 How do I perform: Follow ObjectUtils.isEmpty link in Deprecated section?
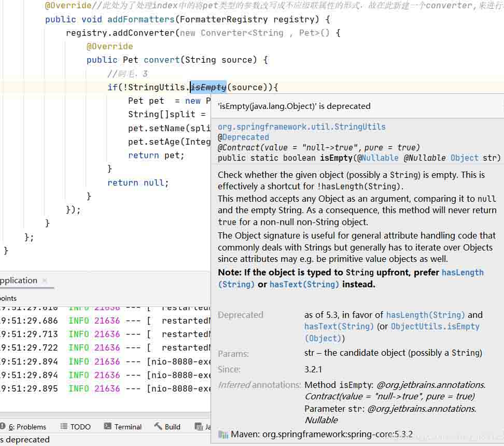pyautogui.click(x=435, y=326)
